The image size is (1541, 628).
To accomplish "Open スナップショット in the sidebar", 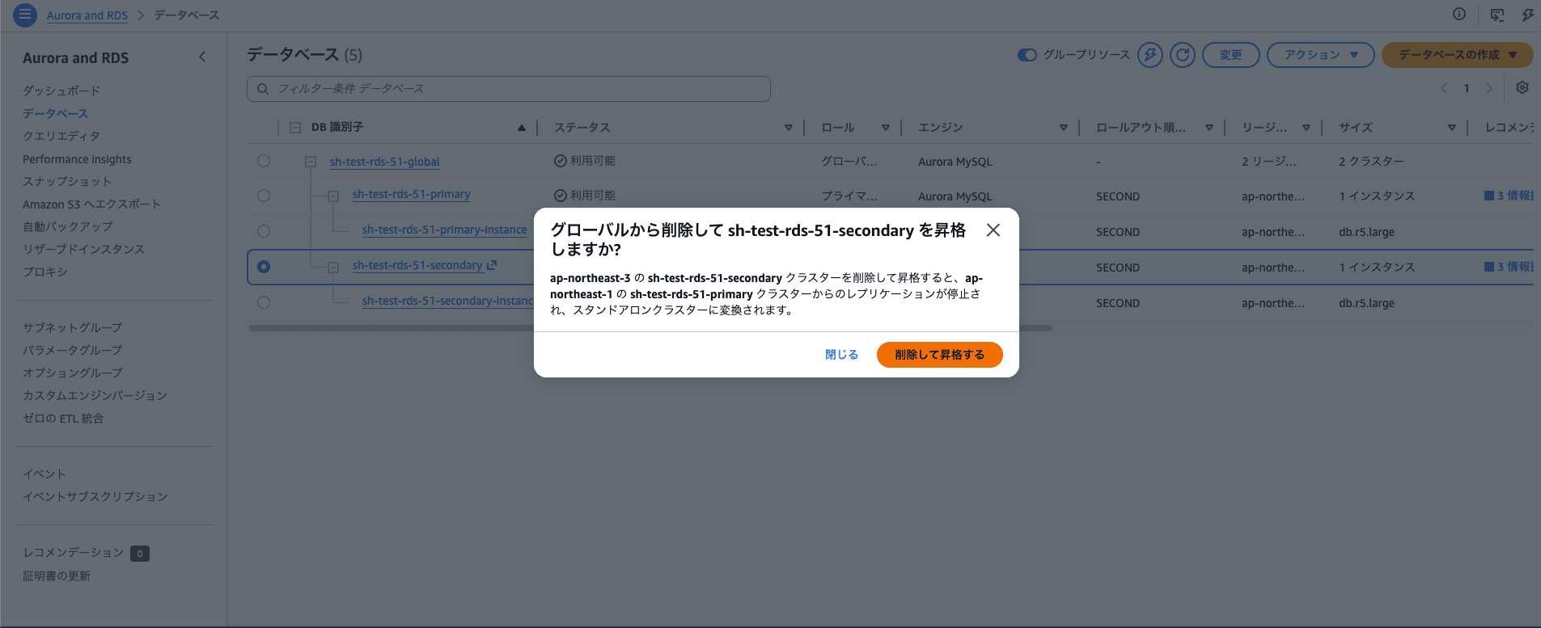I will [x=67, y=181].
